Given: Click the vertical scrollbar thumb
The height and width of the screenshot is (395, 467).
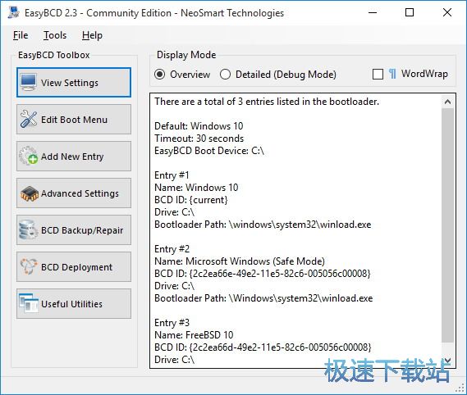Looking at the screenshot, I should click(x=447, y=225).
